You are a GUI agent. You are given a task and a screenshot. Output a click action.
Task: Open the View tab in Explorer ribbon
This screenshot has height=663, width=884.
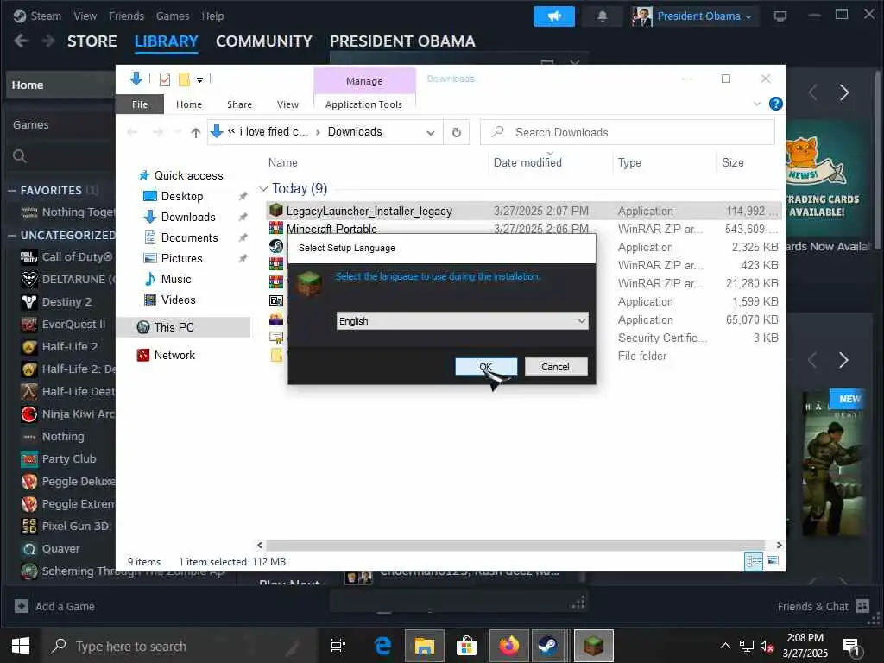tap(287, 104)
